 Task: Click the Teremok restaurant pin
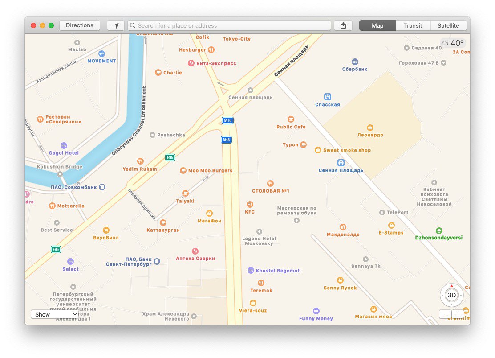pos(261,283)
